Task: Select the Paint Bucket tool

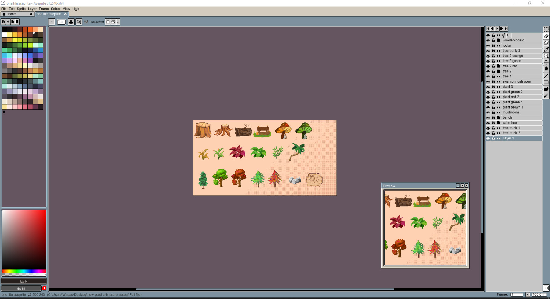Action: tap(547, 69)
